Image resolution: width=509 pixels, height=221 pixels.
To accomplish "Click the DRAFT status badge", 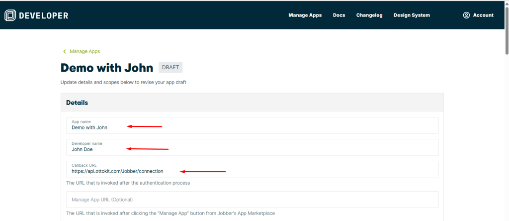I will (x=170, y=67).
